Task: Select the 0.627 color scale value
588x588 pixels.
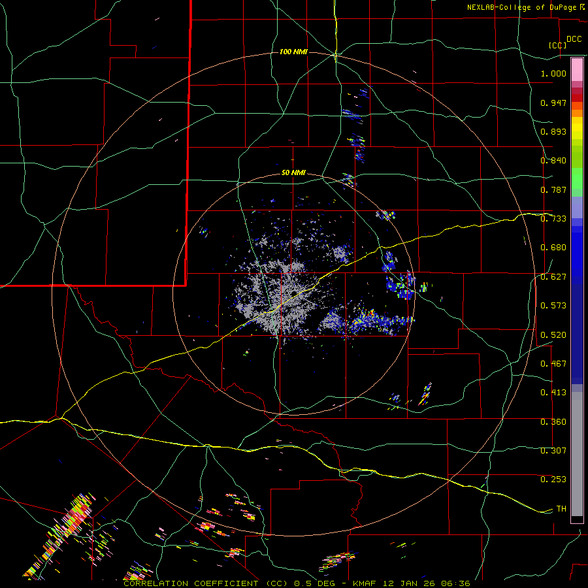Action: click(x=553, y=277)
